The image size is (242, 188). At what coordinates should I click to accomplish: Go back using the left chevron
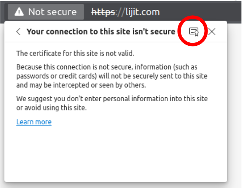(18, 31)
